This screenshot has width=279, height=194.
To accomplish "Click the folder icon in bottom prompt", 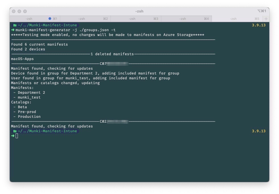I will click(15, 131).
